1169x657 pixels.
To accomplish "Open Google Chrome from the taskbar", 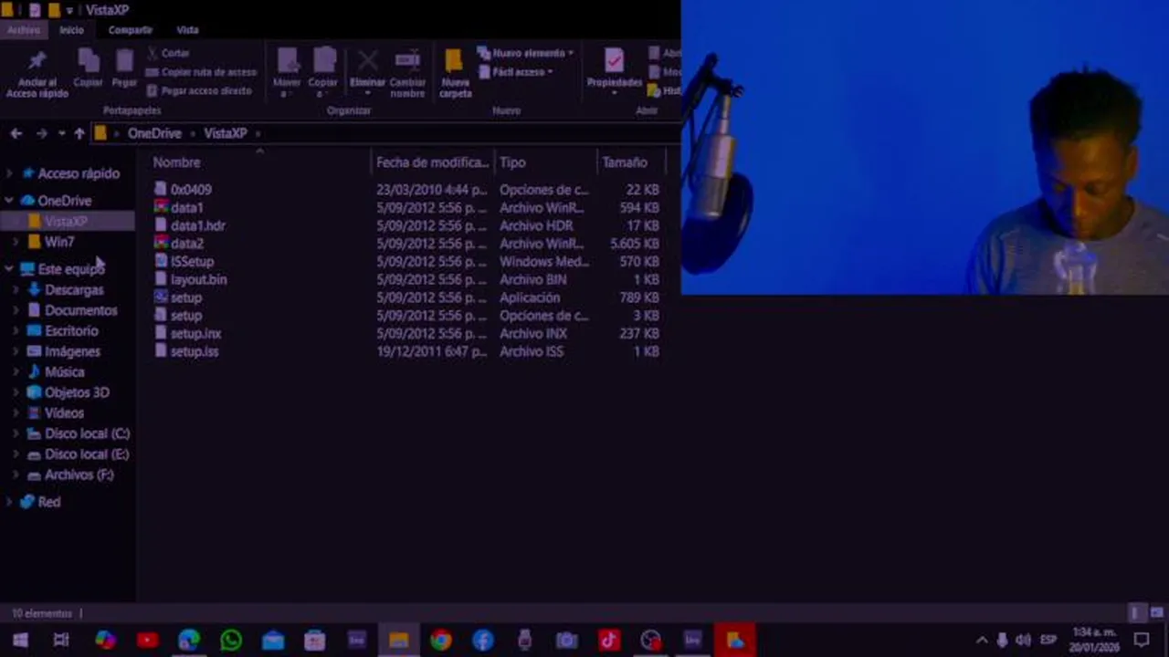I will point(441,641).
